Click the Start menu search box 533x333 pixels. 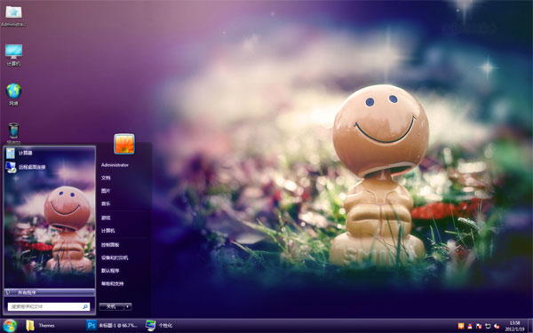click(x=49, y=306)
